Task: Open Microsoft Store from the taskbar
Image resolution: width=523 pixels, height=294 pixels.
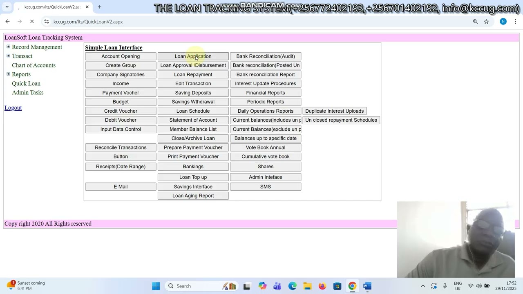Action: click(337, 286)
